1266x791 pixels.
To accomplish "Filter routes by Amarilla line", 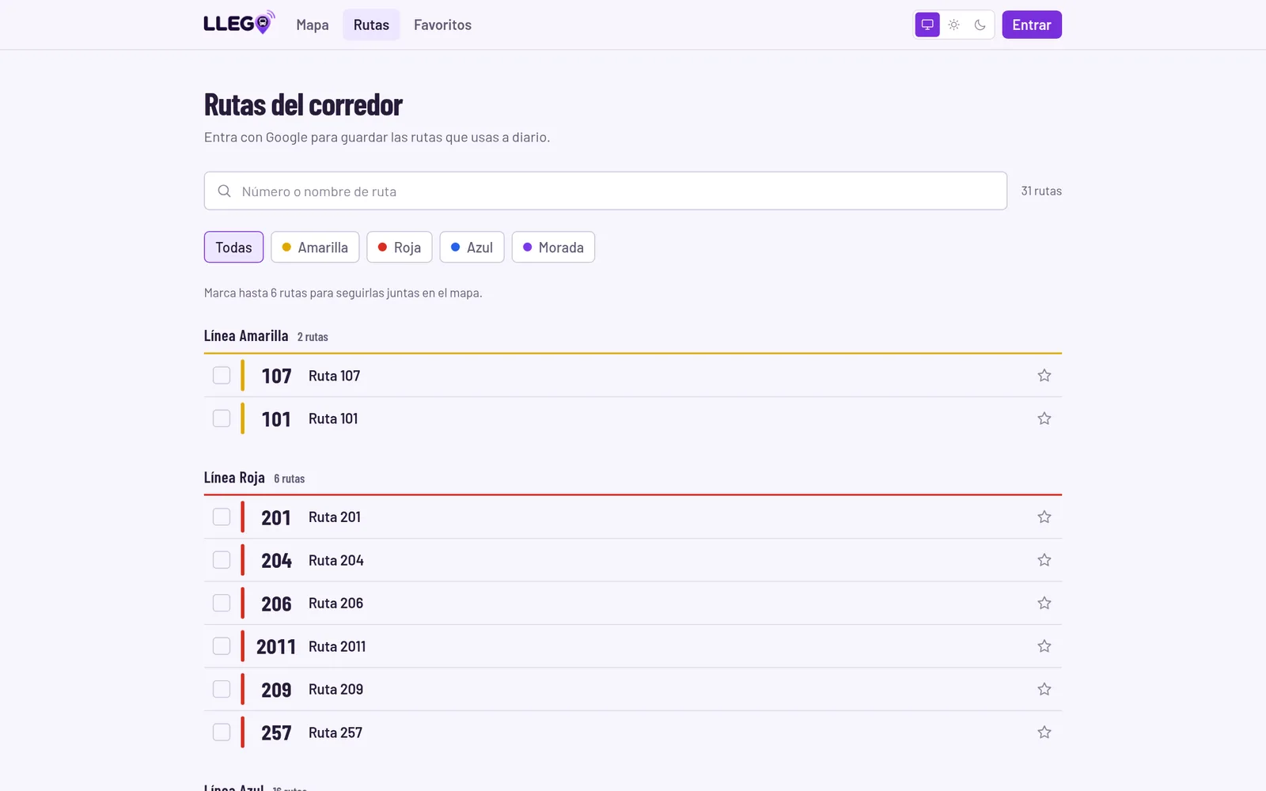I will (x=315, y=248).
